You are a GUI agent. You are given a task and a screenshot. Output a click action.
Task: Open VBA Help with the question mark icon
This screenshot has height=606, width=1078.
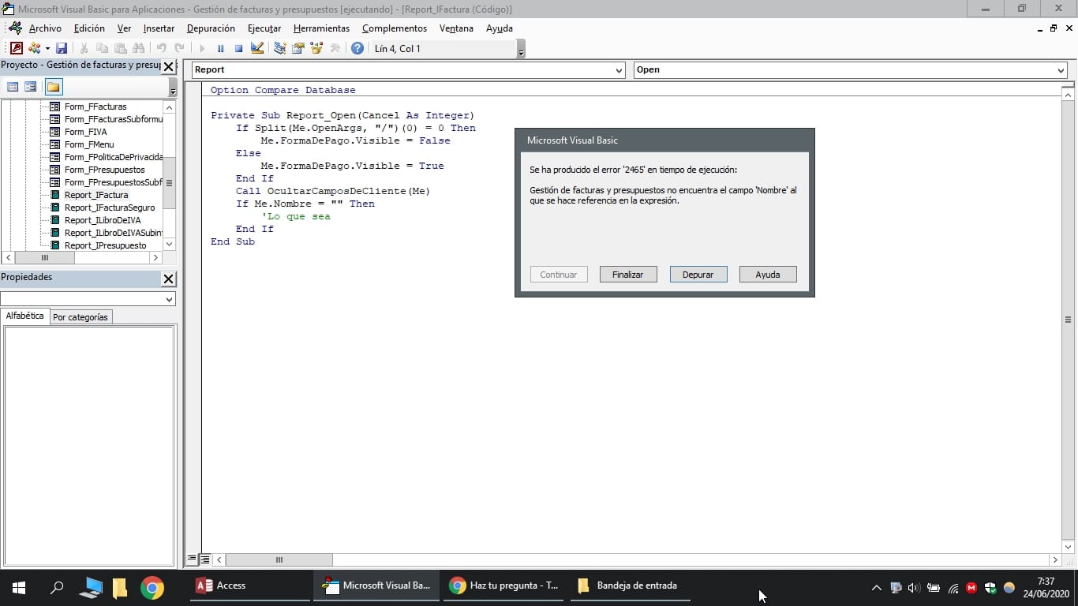click(357, 48)
